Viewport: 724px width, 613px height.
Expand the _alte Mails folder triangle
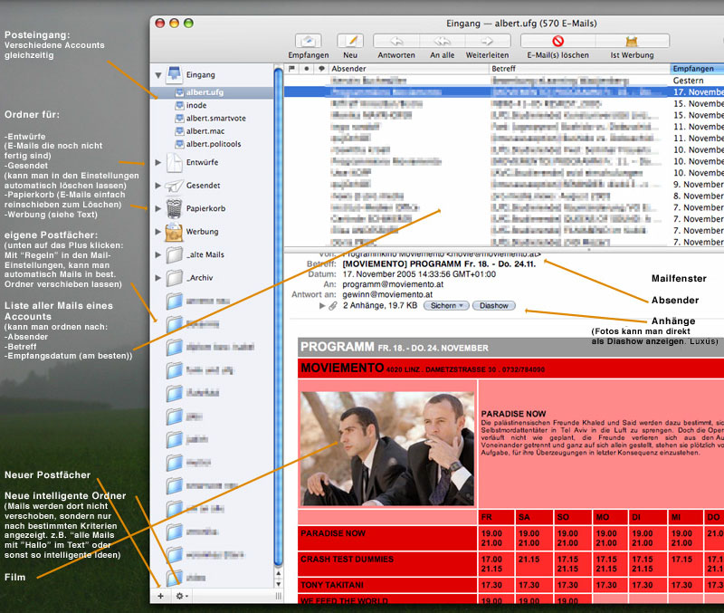157,254
